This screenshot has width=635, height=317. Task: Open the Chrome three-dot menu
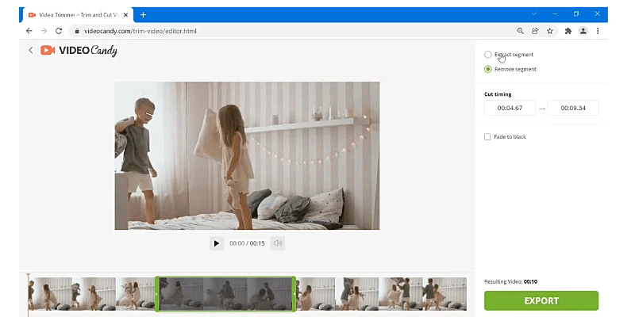598,31
